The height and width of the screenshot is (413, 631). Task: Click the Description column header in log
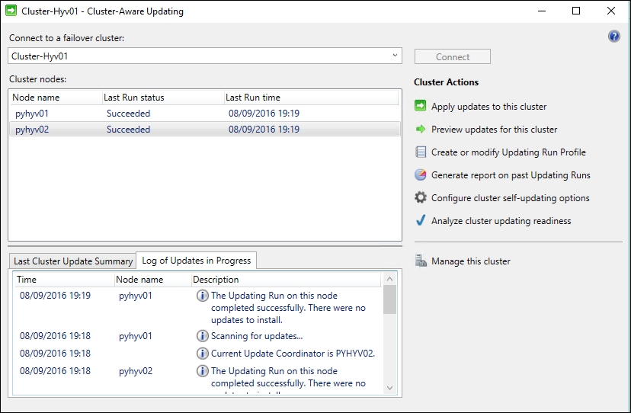pos(216,280)
